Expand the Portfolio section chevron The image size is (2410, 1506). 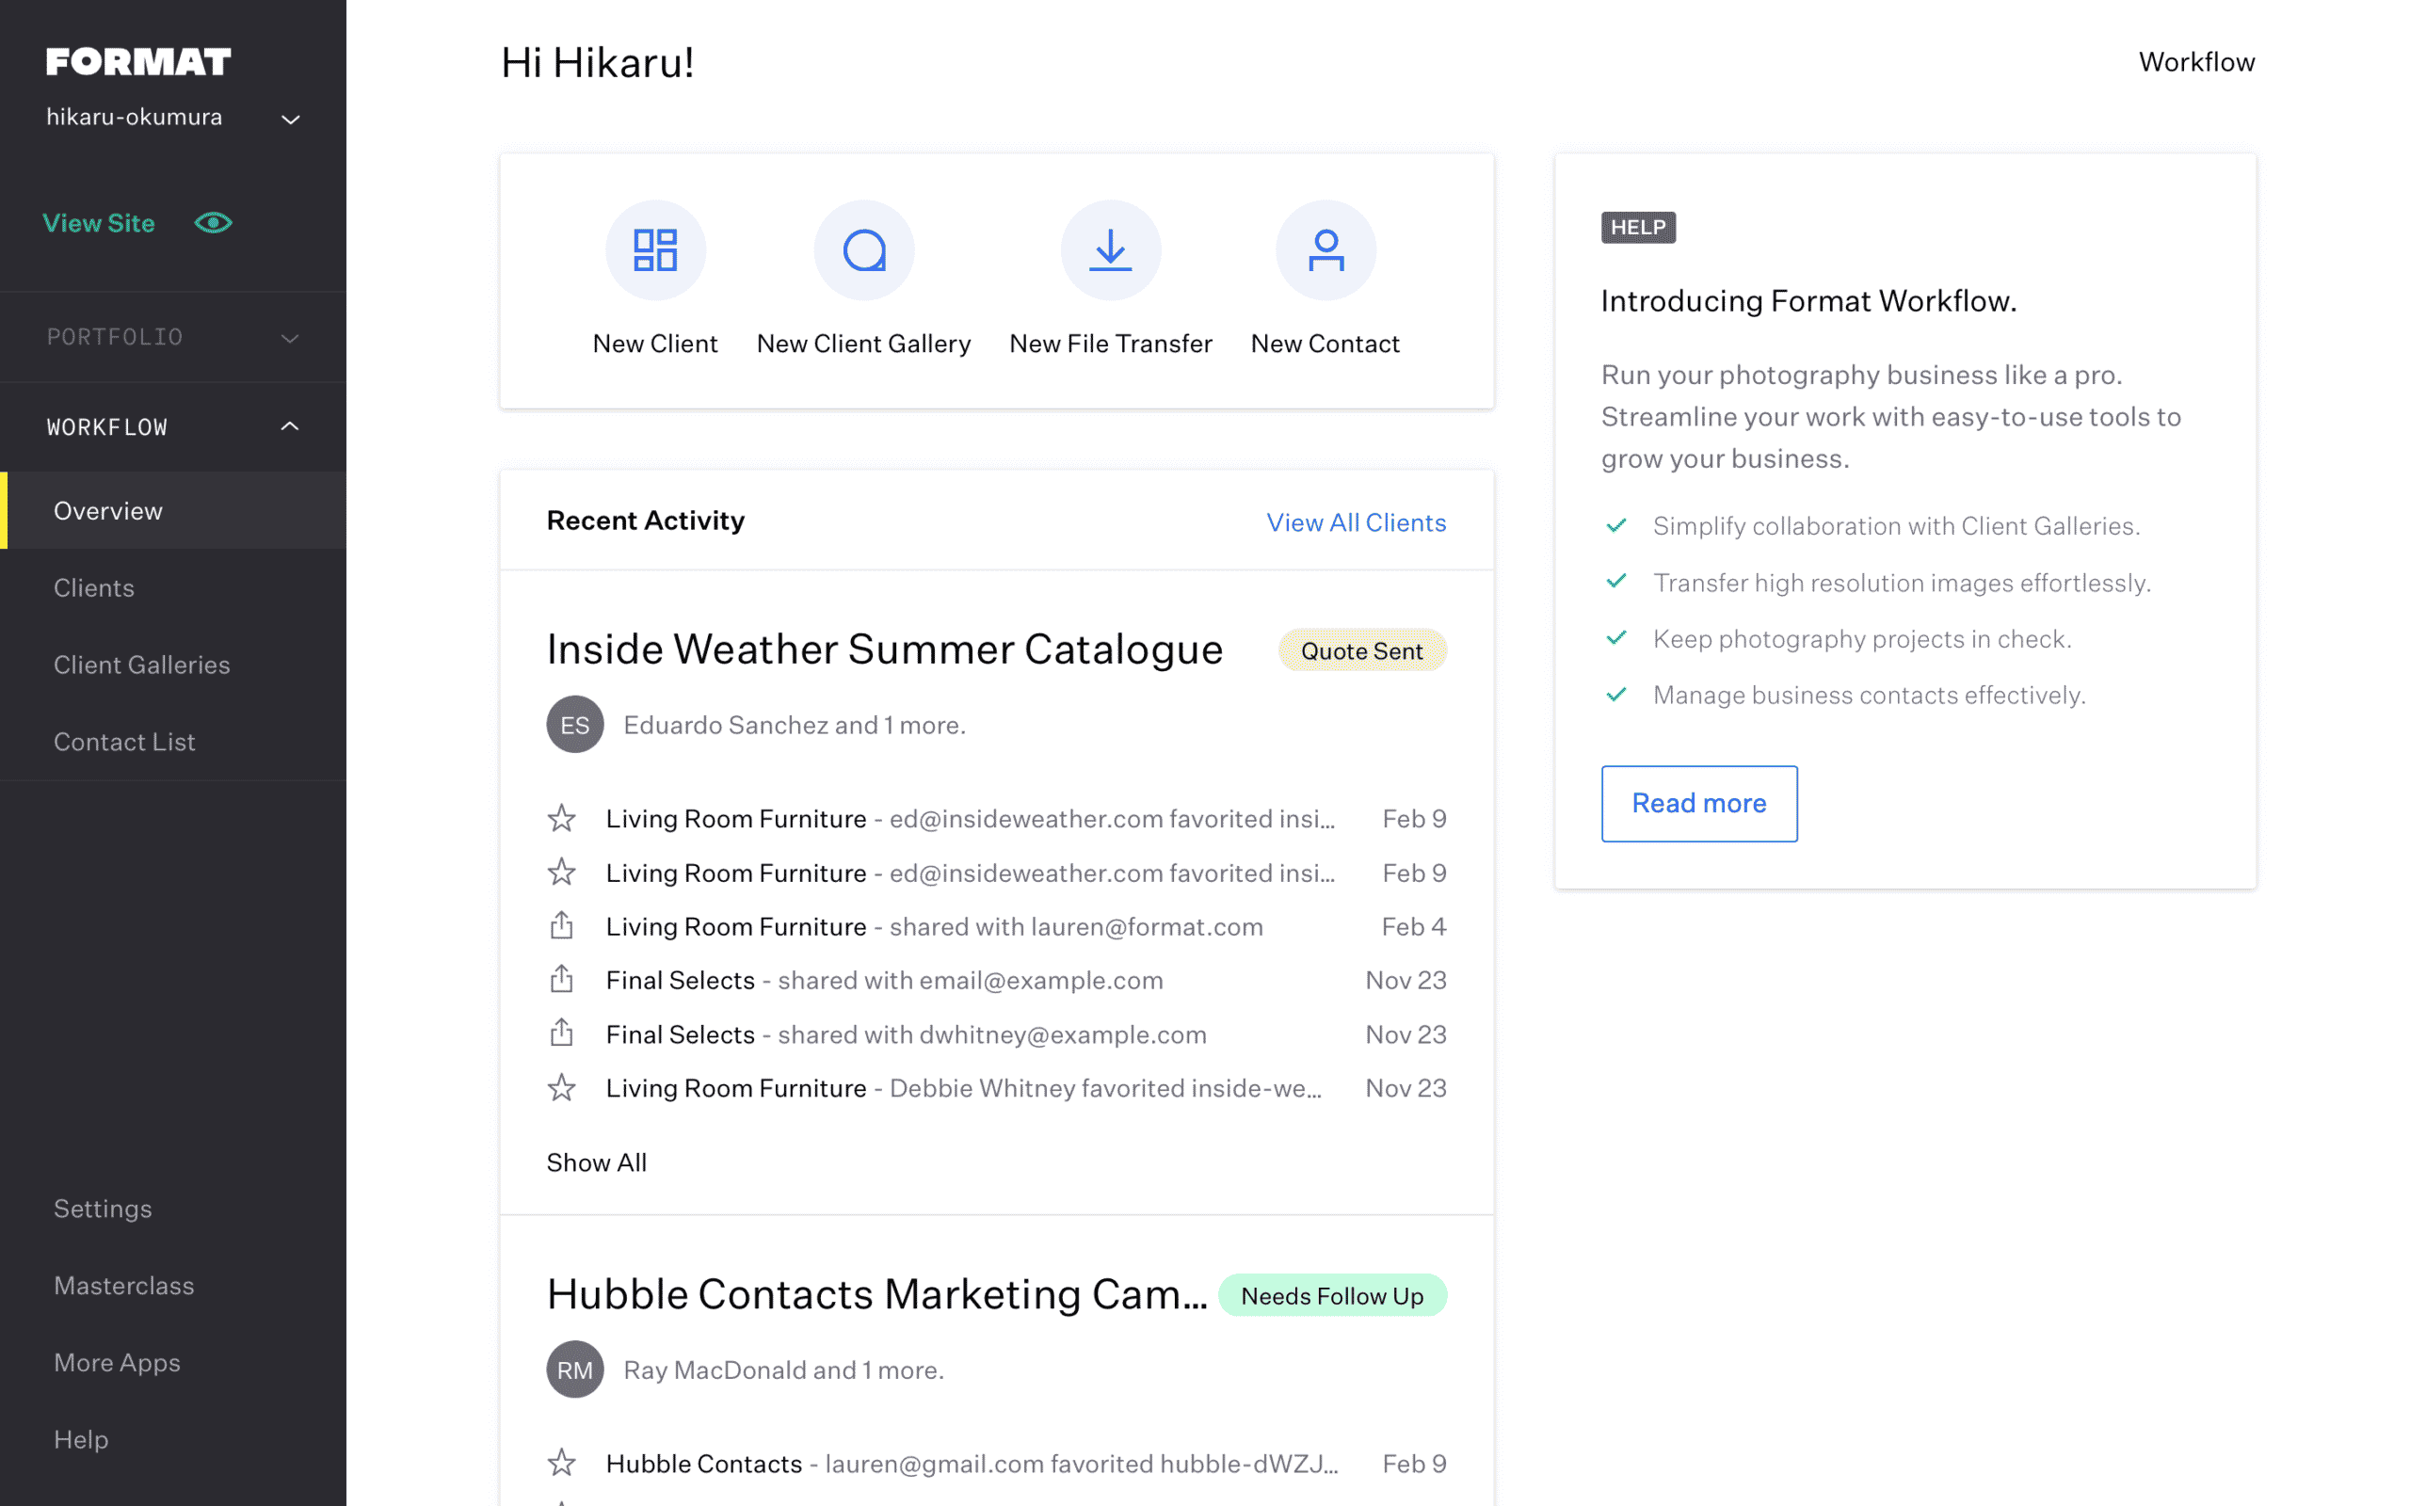click(290, 338)
